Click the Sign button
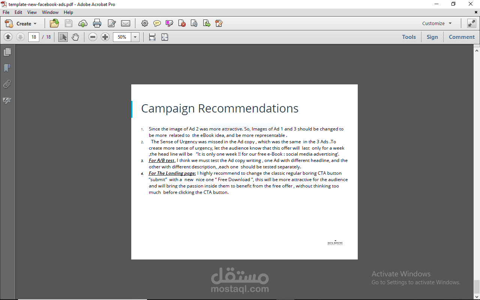The height and width of the screenshot is (300, 480). point(432,37)
